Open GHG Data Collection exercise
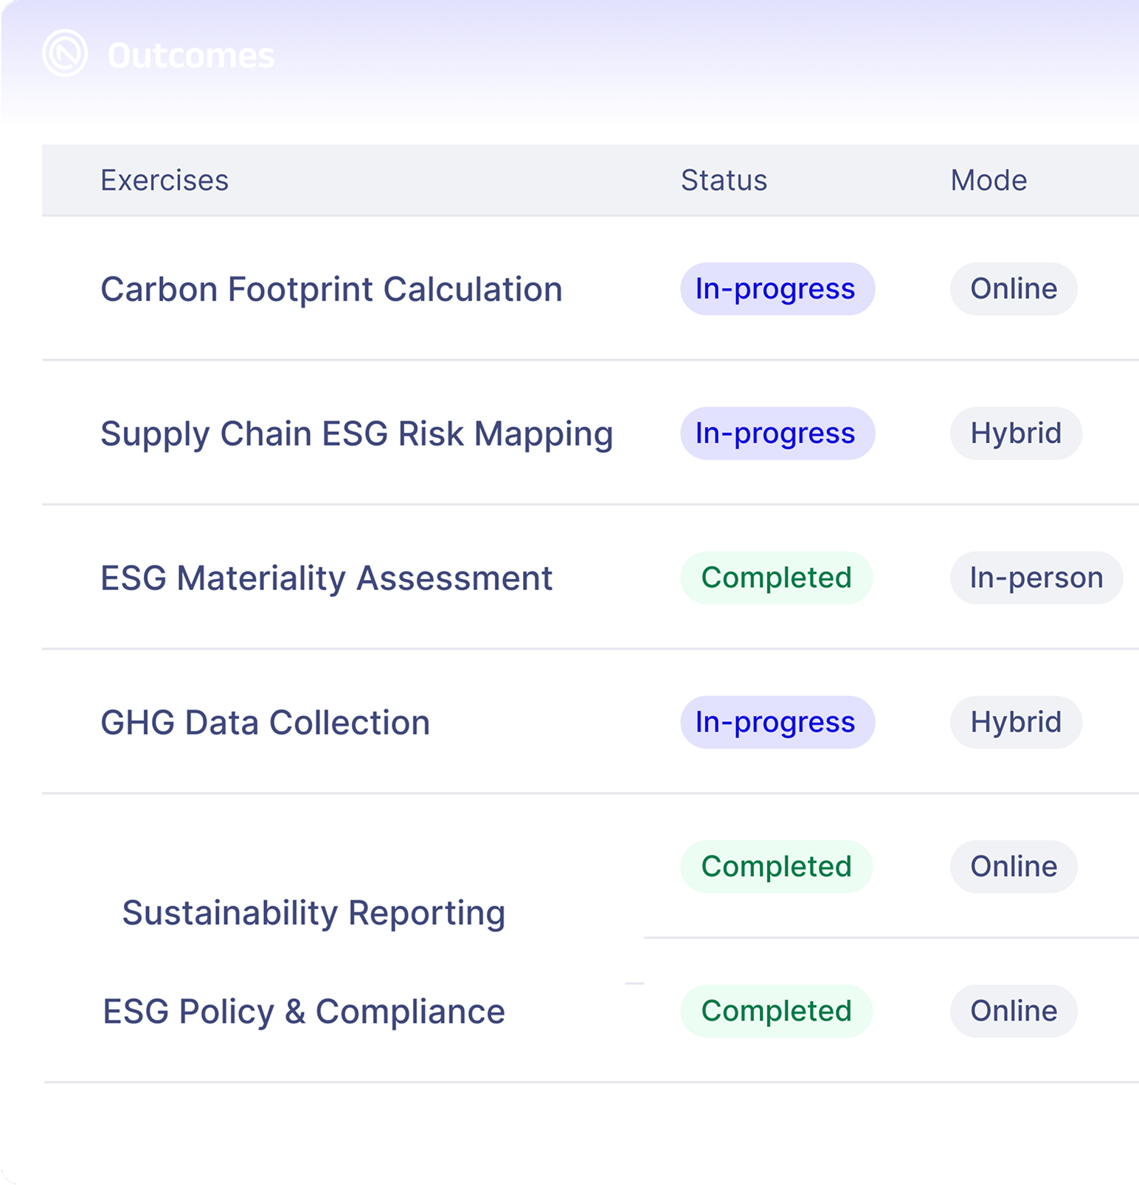Viewport: 1139px width, 1185px height. tap(266, 723)
